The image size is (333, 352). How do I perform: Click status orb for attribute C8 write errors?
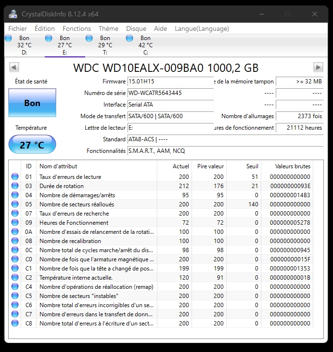(x=15, y=324)
